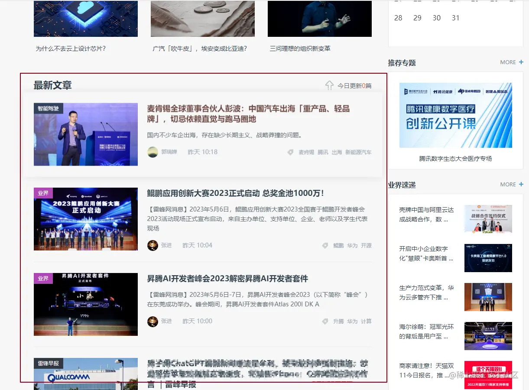Open the Qualcomm building article thumbnail
Screen dimensions: 529x390
click(x=86, y=374)
